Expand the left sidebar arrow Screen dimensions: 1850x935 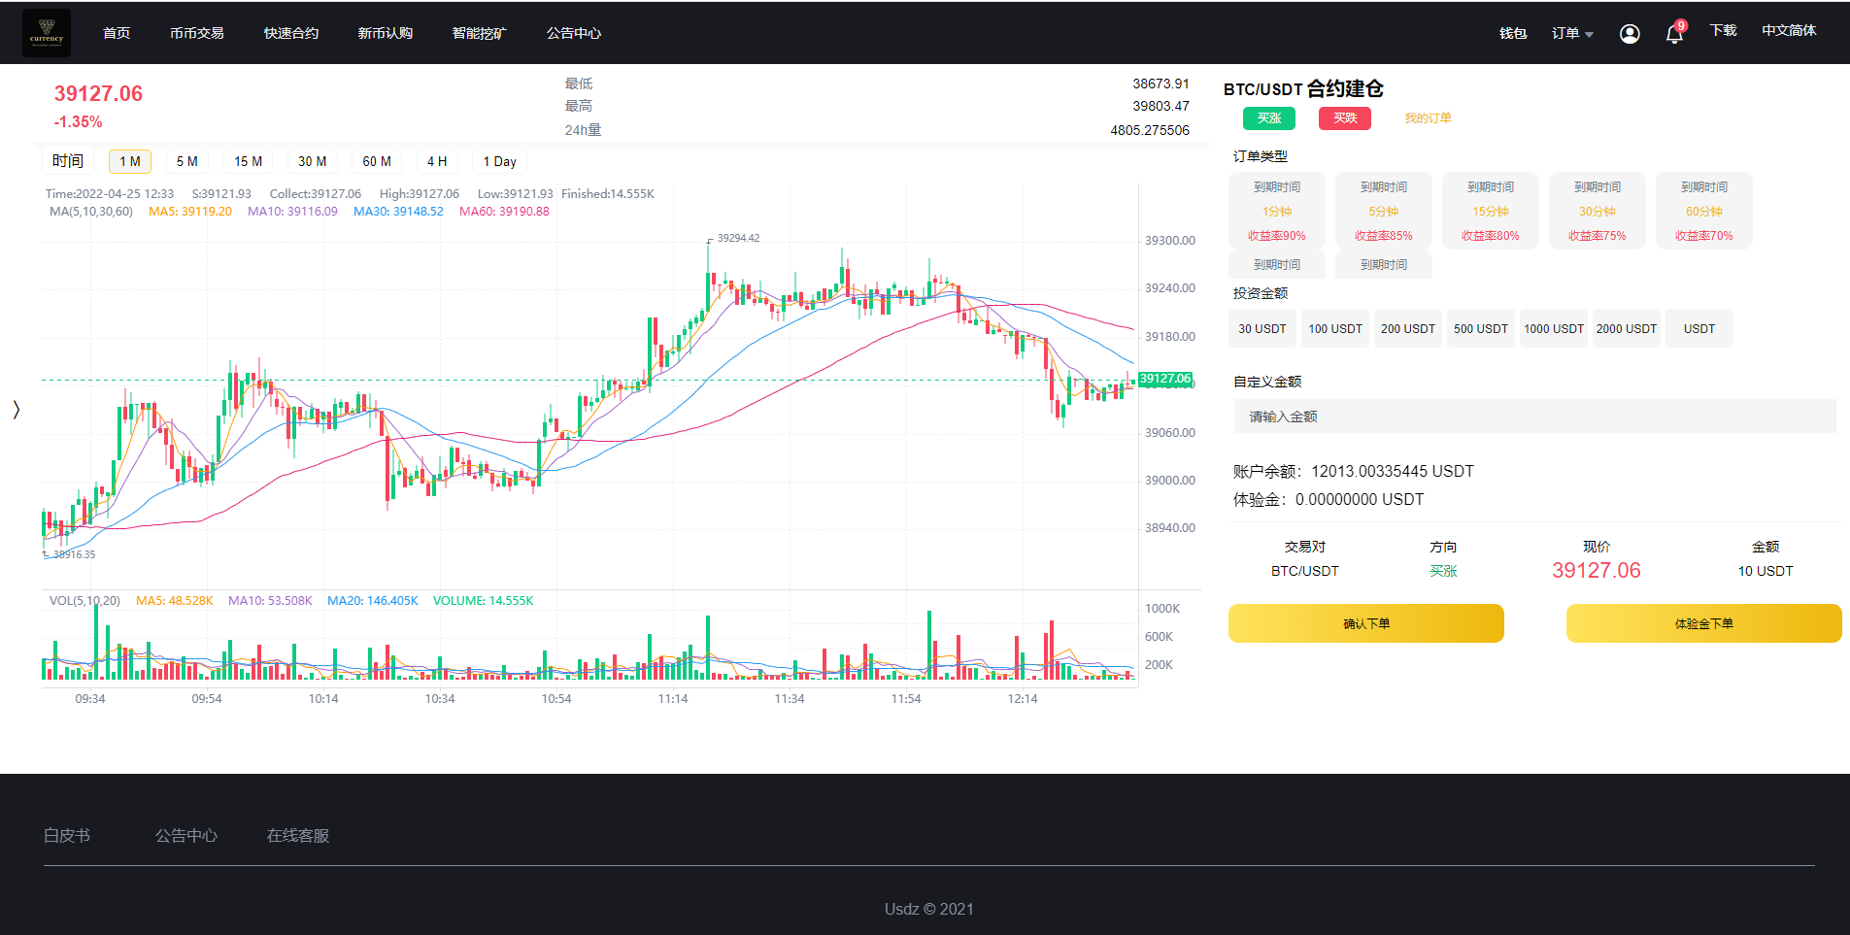pyautogui.click(x=16, y=410)
